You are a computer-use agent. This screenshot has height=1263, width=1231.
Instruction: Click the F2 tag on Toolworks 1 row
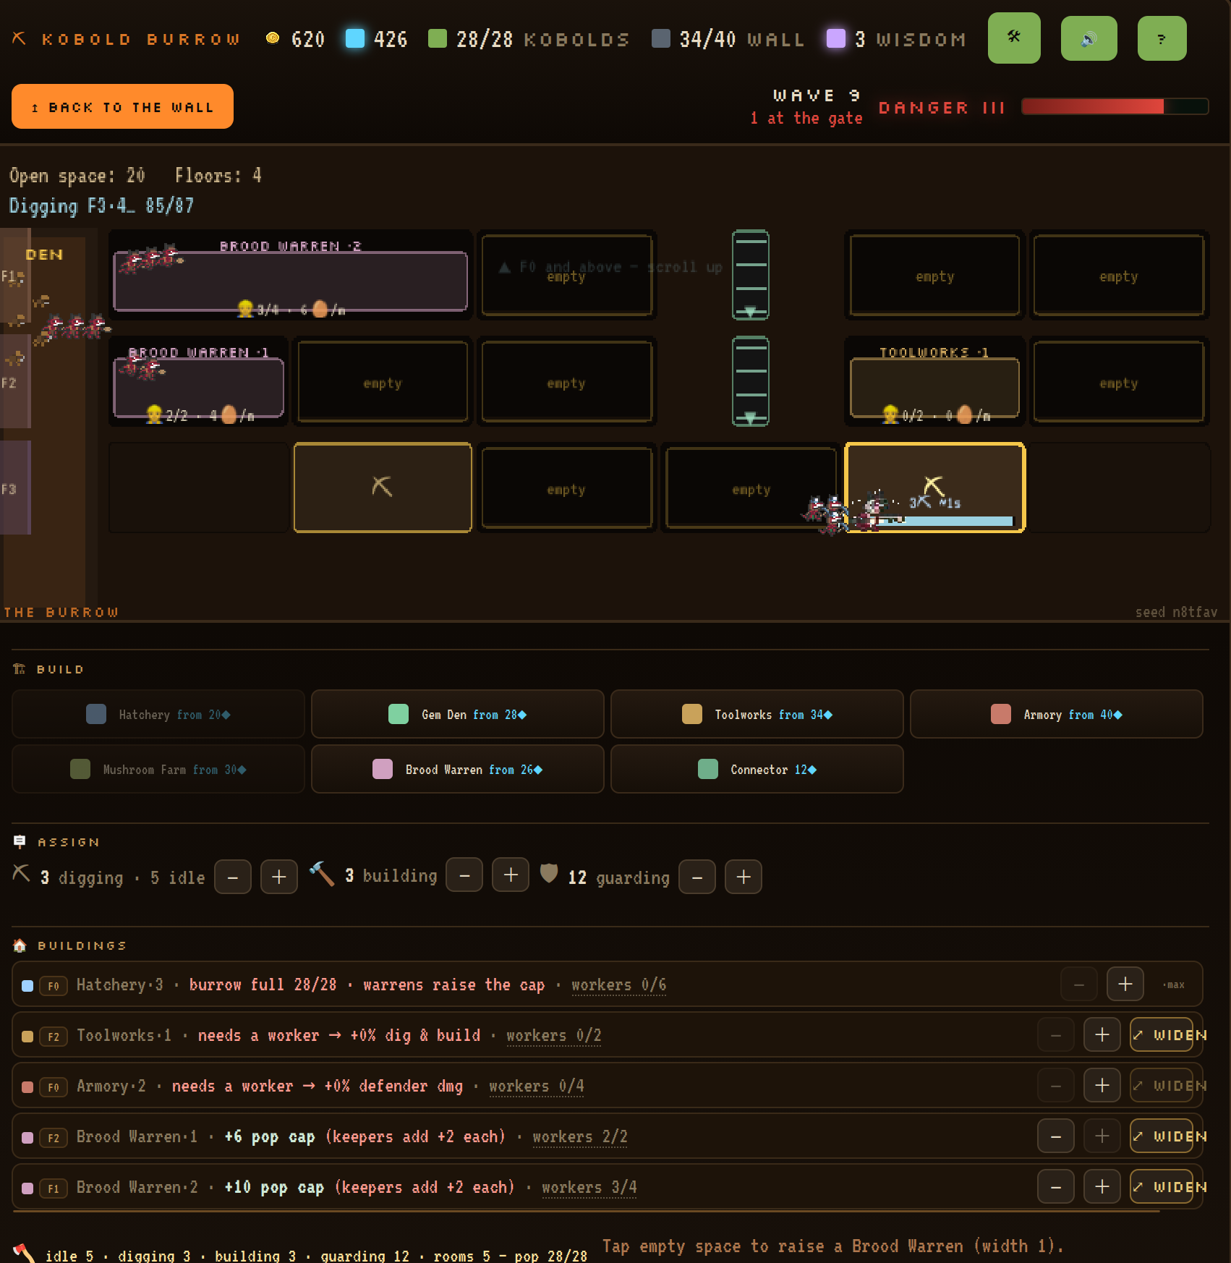[54, 1036]
